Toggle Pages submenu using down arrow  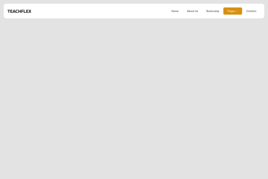237,11
